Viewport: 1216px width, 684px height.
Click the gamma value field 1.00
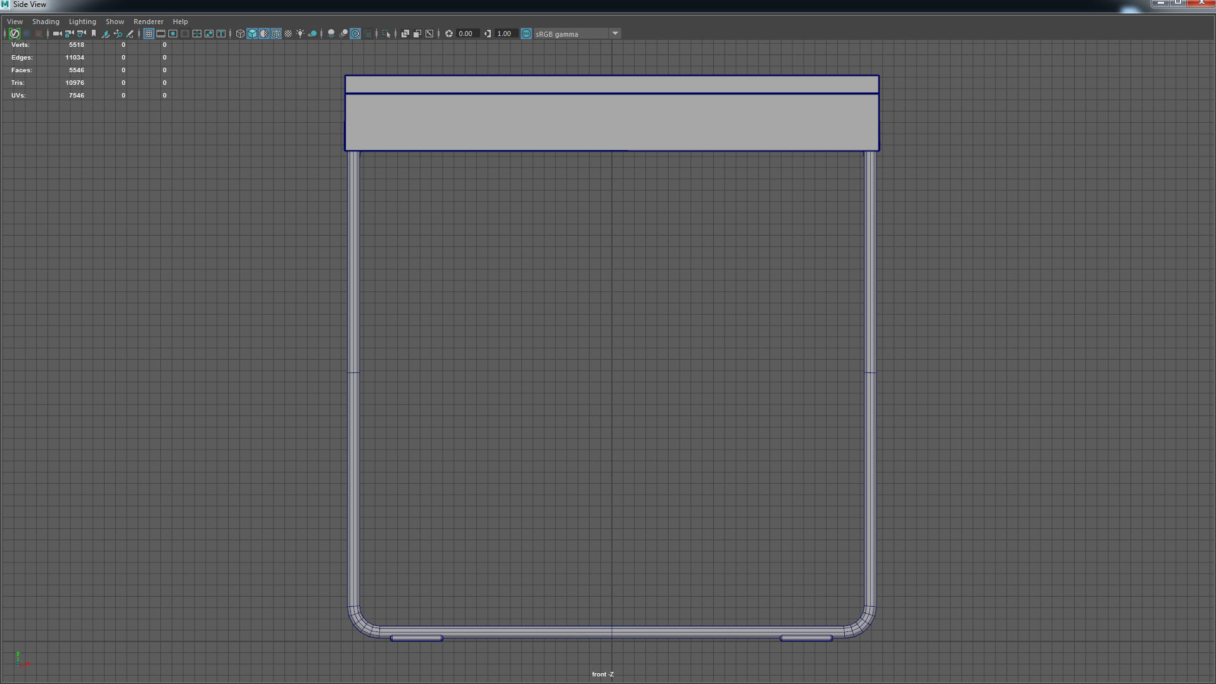tap(505, 34)
